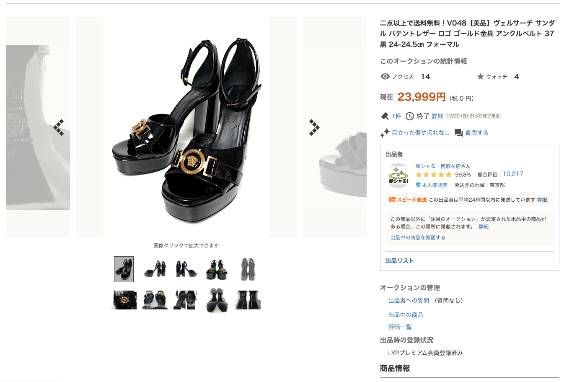Select the shoe soles thumbnail

pos(217,300)
